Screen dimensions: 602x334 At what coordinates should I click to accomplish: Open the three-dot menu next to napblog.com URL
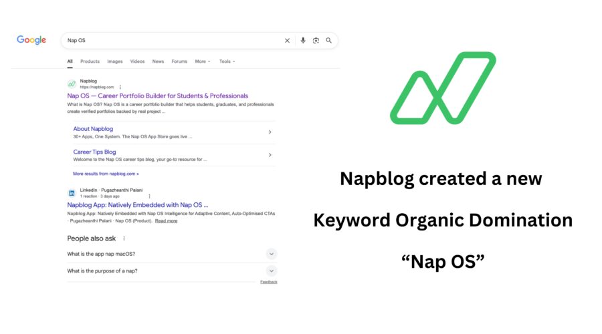click(120, 87)
